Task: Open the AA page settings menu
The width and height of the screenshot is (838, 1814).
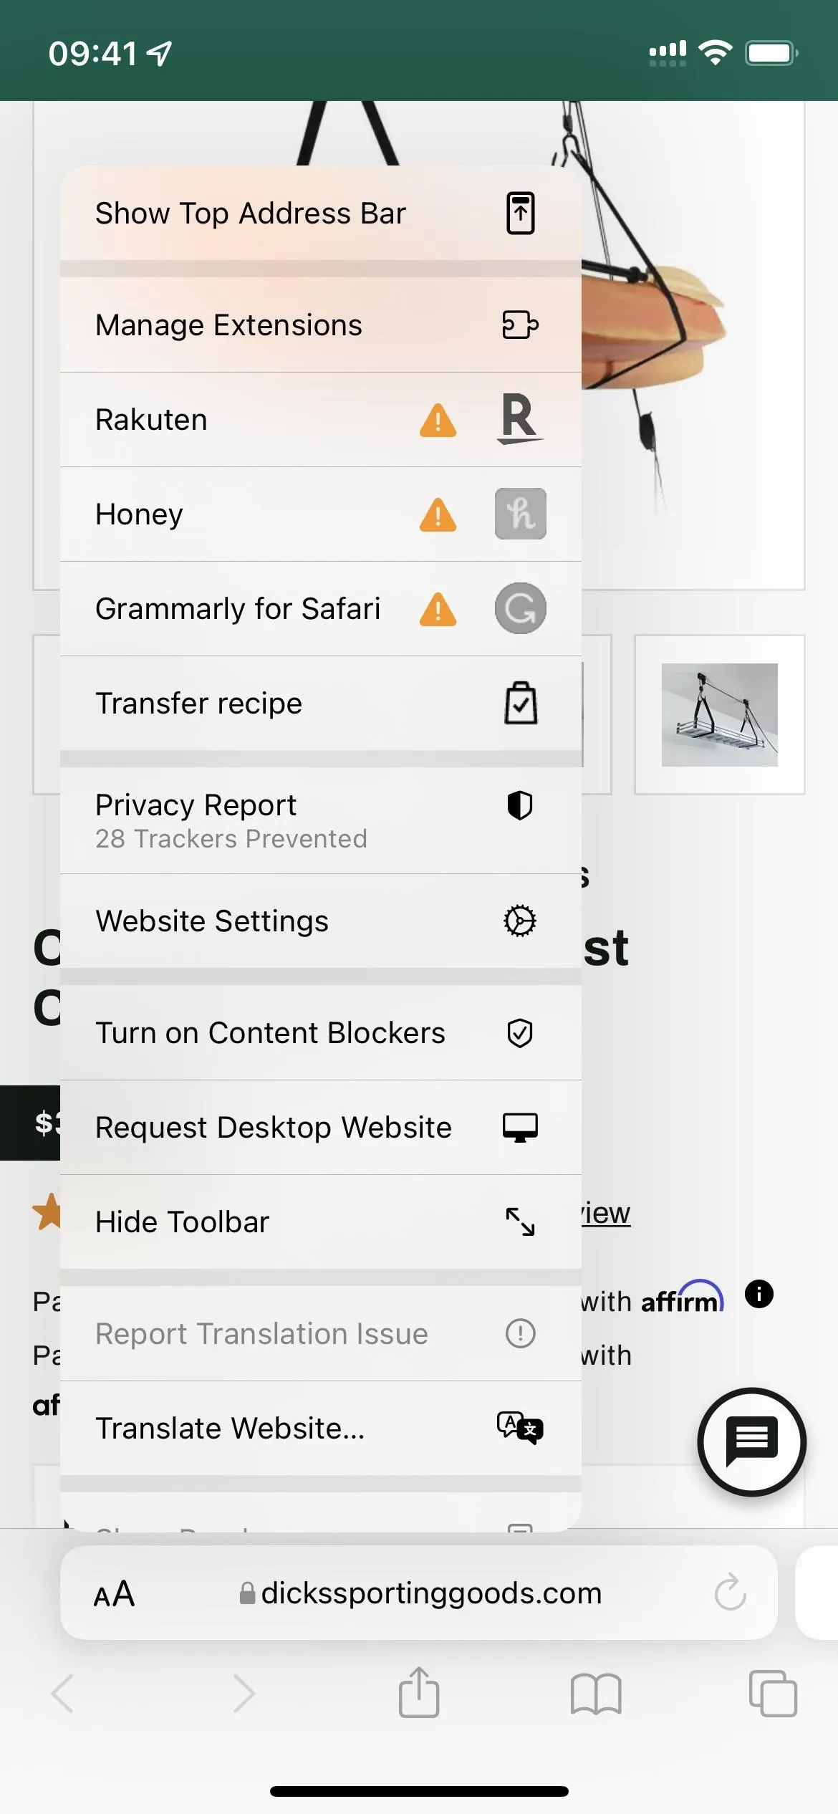Action: (114, 1593)
